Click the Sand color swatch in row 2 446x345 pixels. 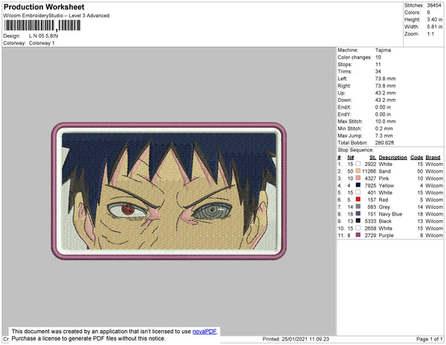click(358, 171)
